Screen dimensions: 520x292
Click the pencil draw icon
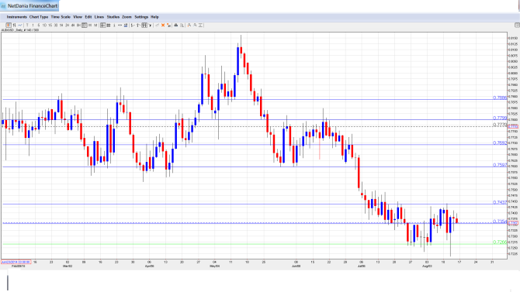(x=157, y=25)
